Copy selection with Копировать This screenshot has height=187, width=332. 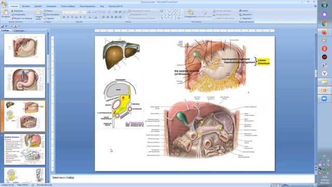coord(18,15)
